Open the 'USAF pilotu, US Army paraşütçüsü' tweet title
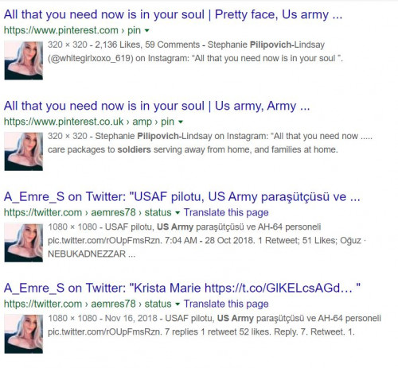 [182, 197]
